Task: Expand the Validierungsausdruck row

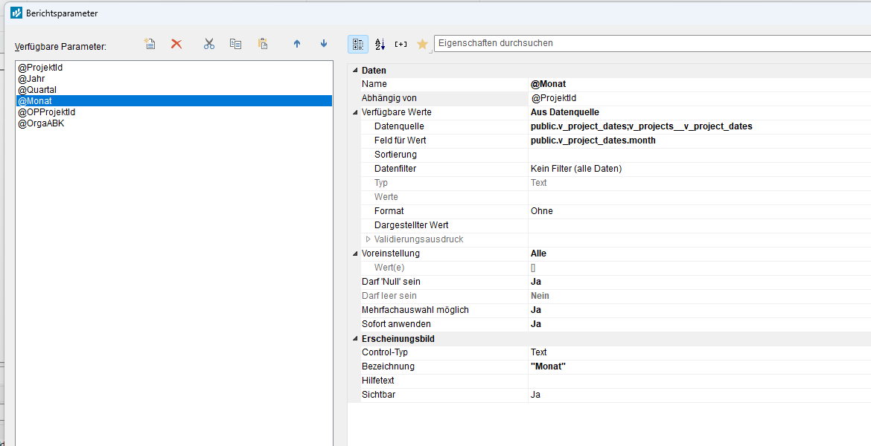Action: point(368,239)
